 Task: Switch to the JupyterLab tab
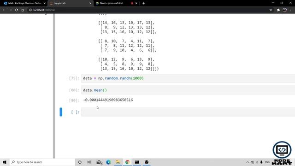pos(70,3)
